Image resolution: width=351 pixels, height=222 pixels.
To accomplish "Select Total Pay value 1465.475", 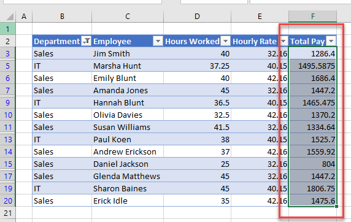I will [313, 102].
